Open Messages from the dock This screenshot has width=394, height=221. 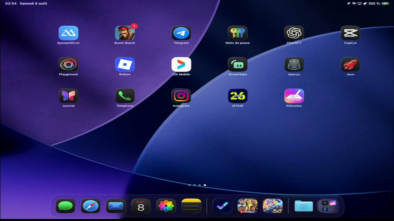(x=65, y=206)
